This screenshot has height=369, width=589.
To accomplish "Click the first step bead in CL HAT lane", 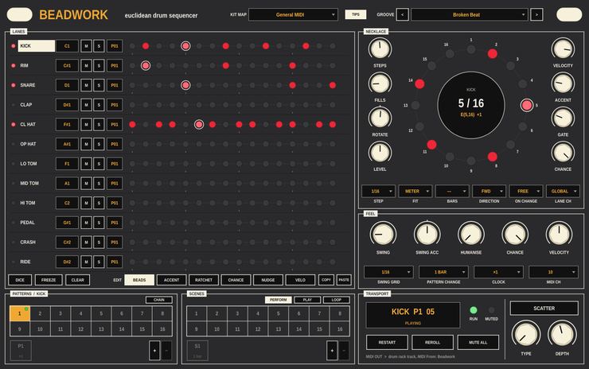I will pos(132,124).
